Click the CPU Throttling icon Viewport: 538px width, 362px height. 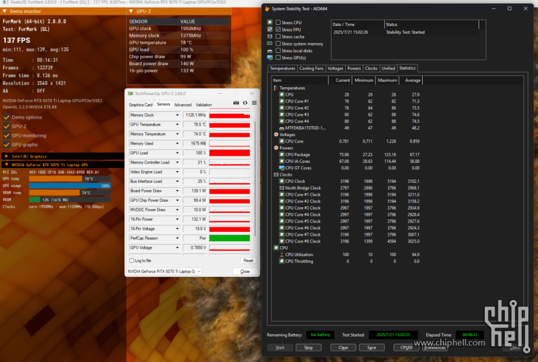tap(282, 261)
